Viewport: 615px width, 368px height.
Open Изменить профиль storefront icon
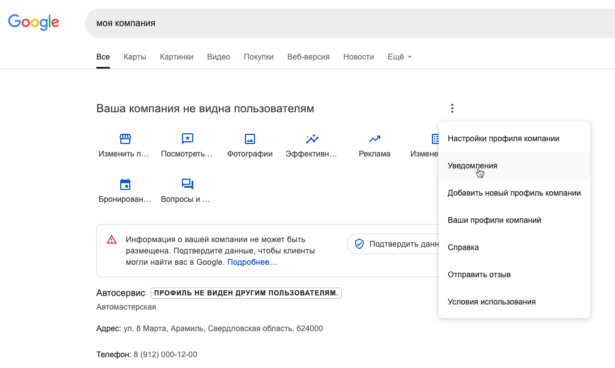pos(125,138)
